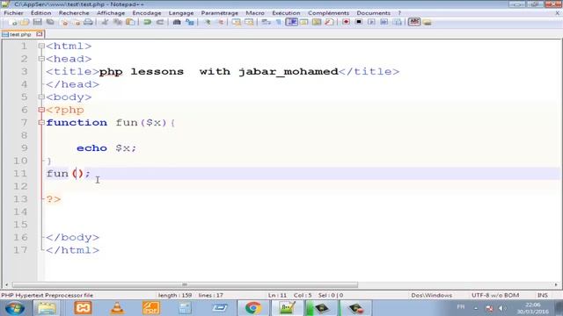Play back recorded macro icon

pos(371,22)
